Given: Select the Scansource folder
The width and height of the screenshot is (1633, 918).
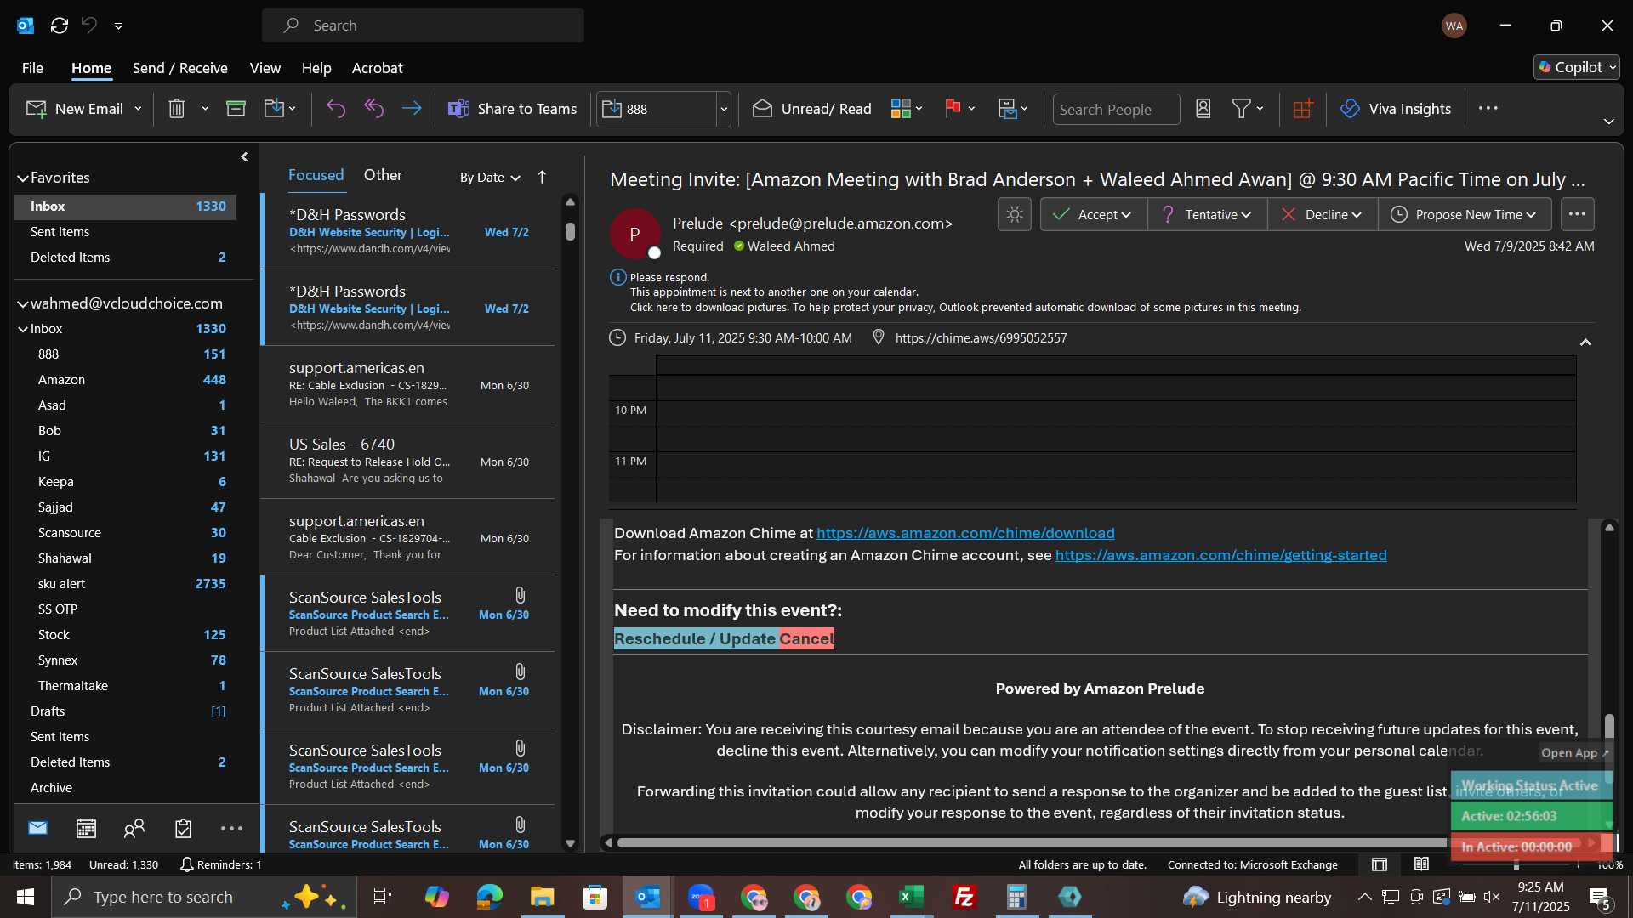Looking at the screenshot, I should 125,533.
